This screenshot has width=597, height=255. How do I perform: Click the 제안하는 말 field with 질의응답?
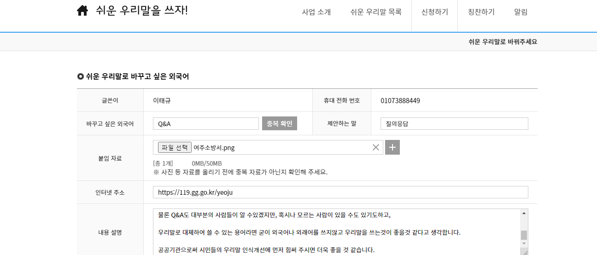click(x=454, y=124)
